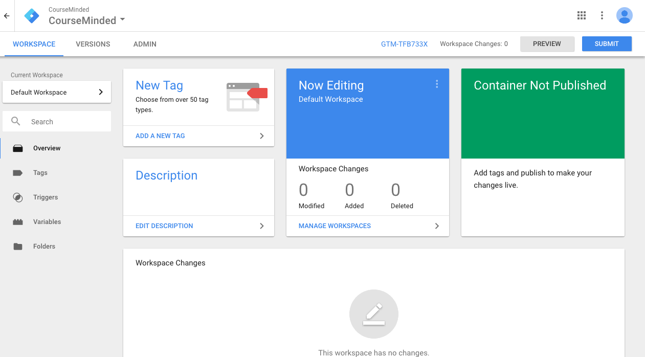Switch to the Admin tab
Image resolution: width=645 pixels, height=357 pixels.
click(x=145, y=44)
